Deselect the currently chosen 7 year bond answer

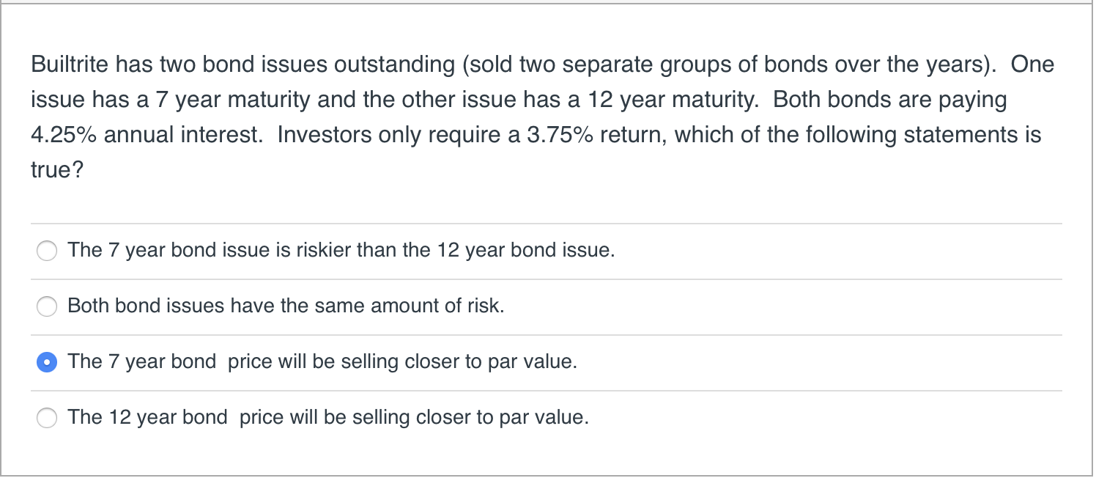[46, 362]
